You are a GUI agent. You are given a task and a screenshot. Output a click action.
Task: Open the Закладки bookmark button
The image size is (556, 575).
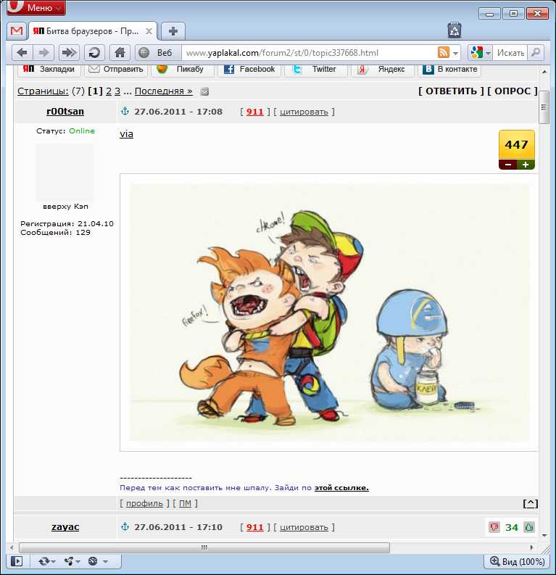point(49,69)
